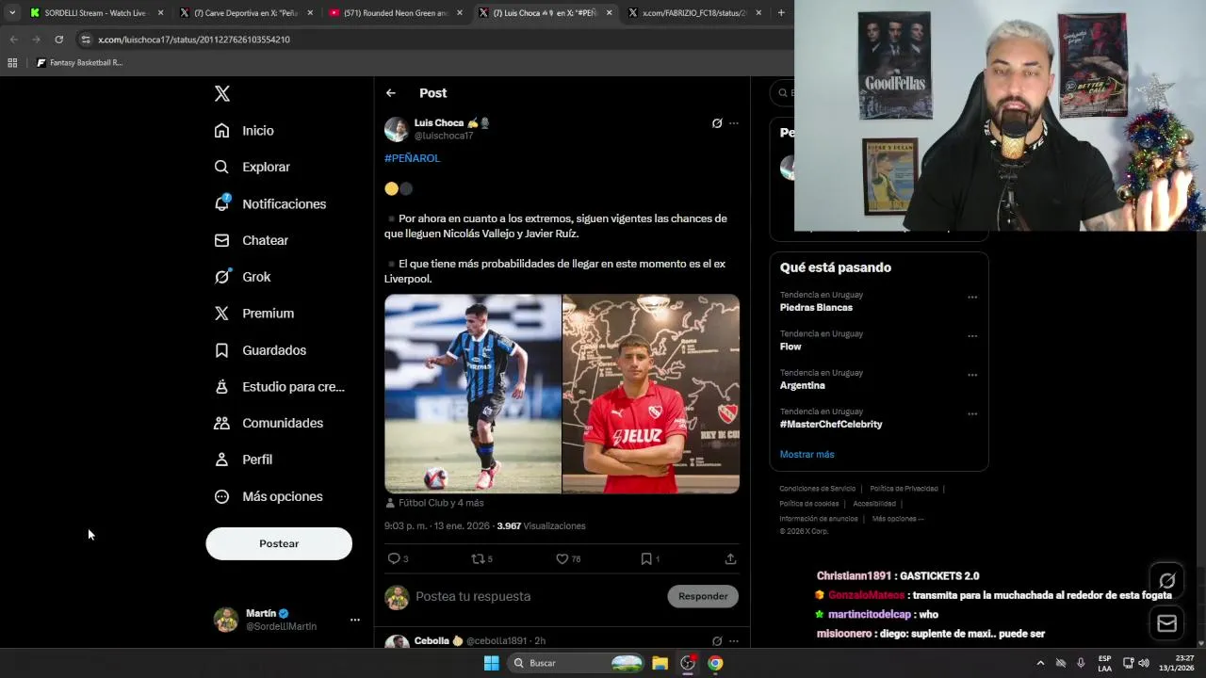This screenshot has width=1206, height=678.
Task: Open more options for #MasterChefCelebrity trend
Action: click(972, 414)
